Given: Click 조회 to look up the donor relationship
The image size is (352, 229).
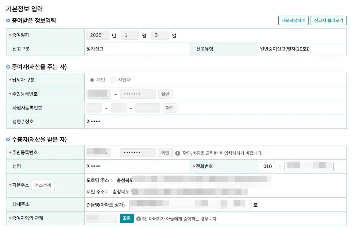Looking at the screenshot, I should (x=126, y=218).
